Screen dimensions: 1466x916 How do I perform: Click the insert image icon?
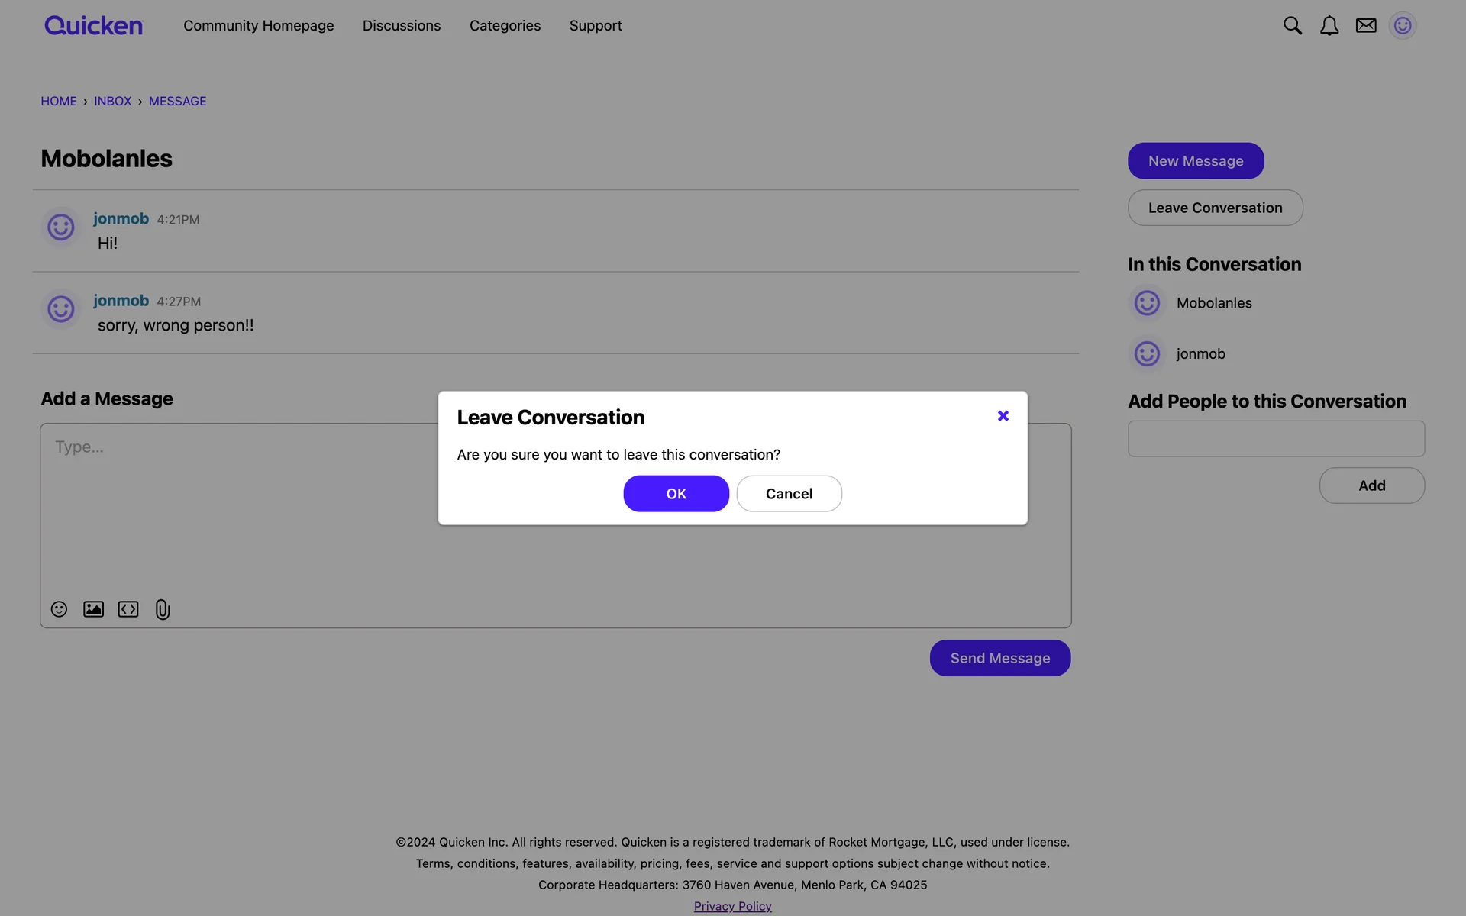tap(93, 609)
